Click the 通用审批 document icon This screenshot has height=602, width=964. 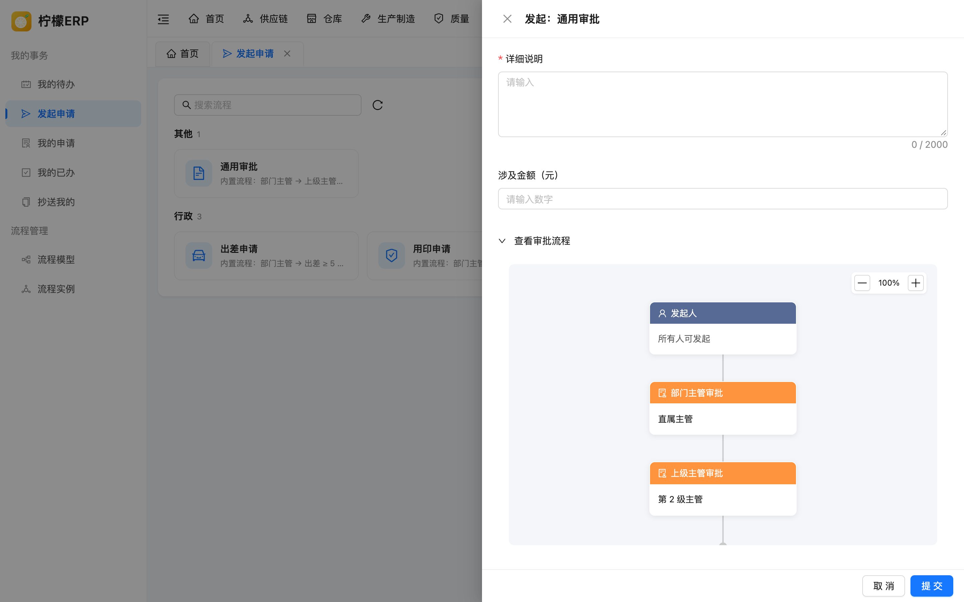click(199, 173)
